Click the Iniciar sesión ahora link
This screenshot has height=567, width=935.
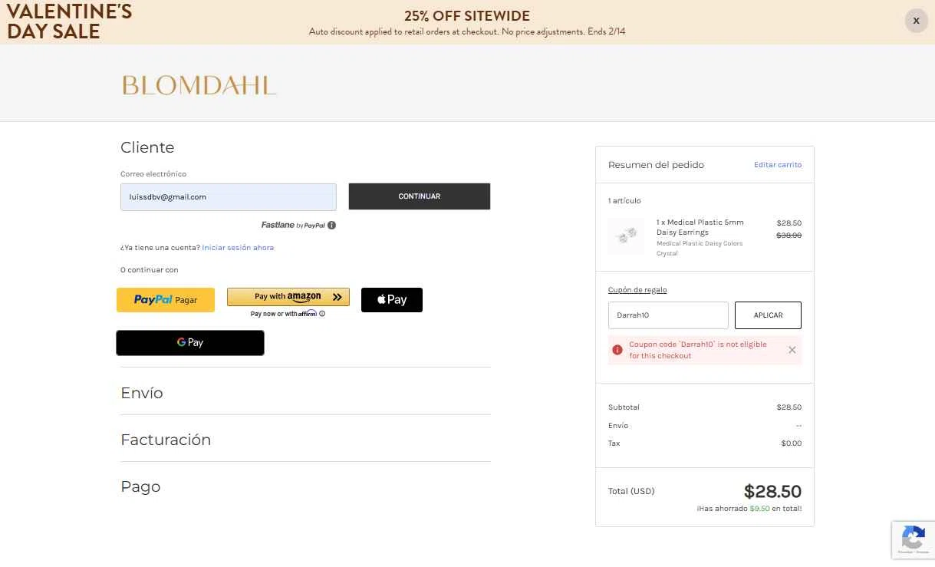(x=238, y=248)
